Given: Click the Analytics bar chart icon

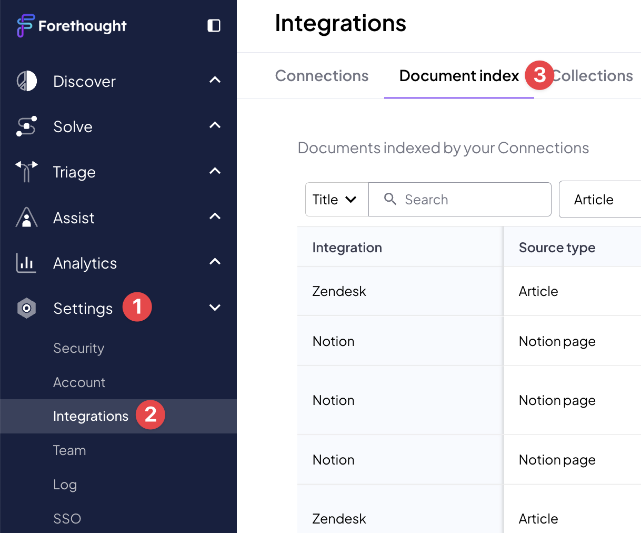Looking at the screenshot, I should (x=26, y=263).
